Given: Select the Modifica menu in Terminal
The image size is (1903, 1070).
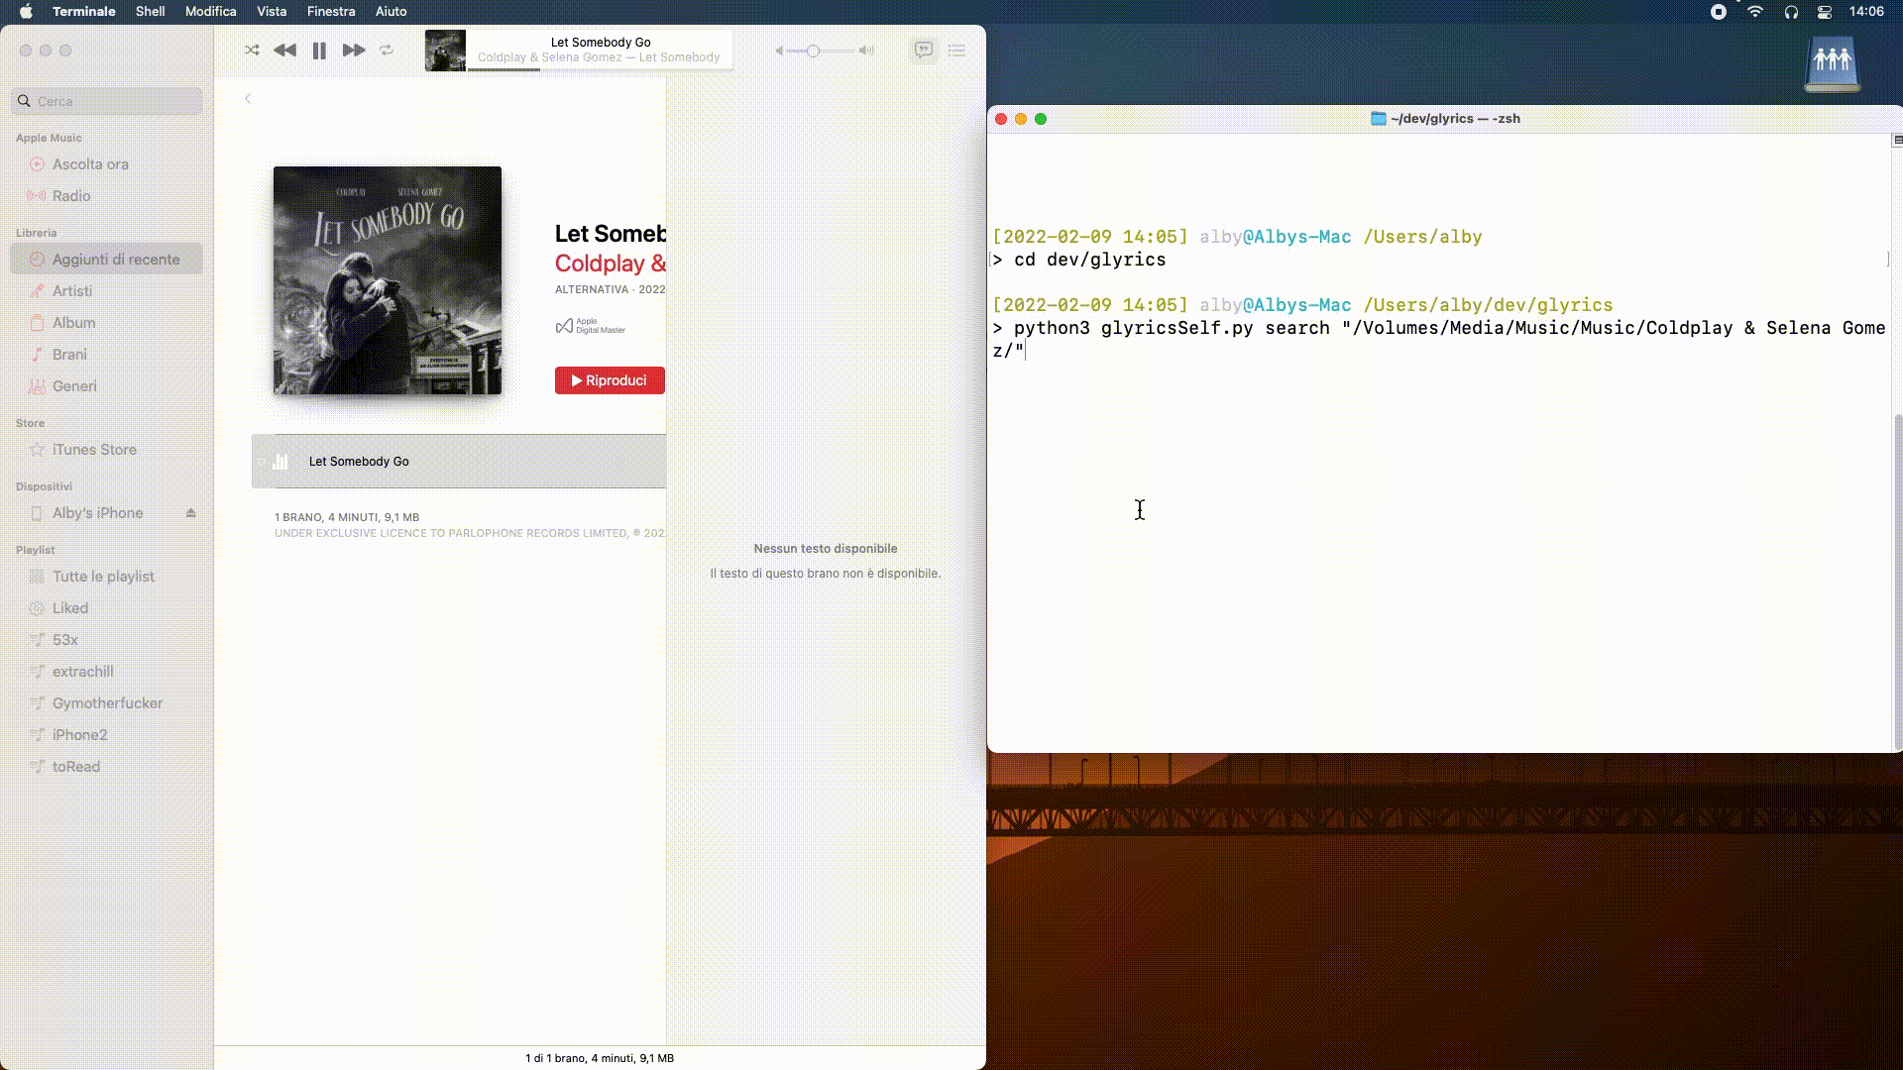Looking at the screenshot, I should point(209,12).
